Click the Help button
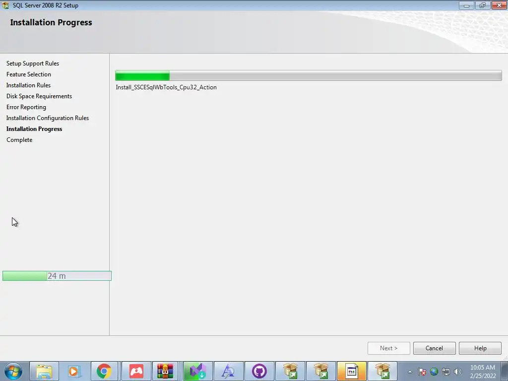 click(x=480, y=348)
